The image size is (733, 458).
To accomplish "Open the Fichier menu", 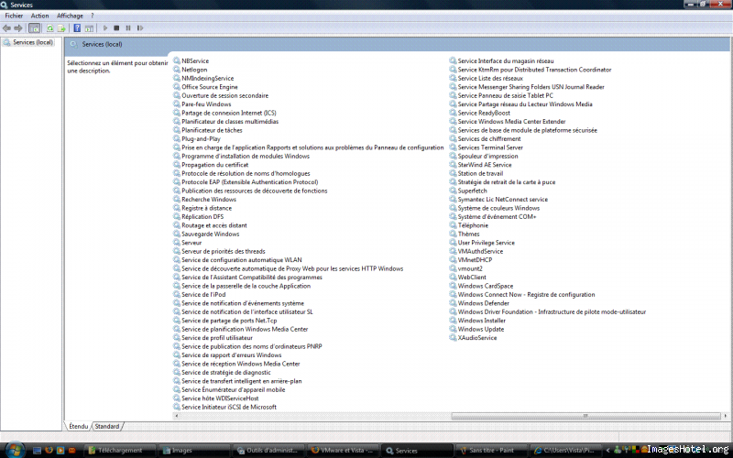I will pyautogui.click(x=14, y=16).
